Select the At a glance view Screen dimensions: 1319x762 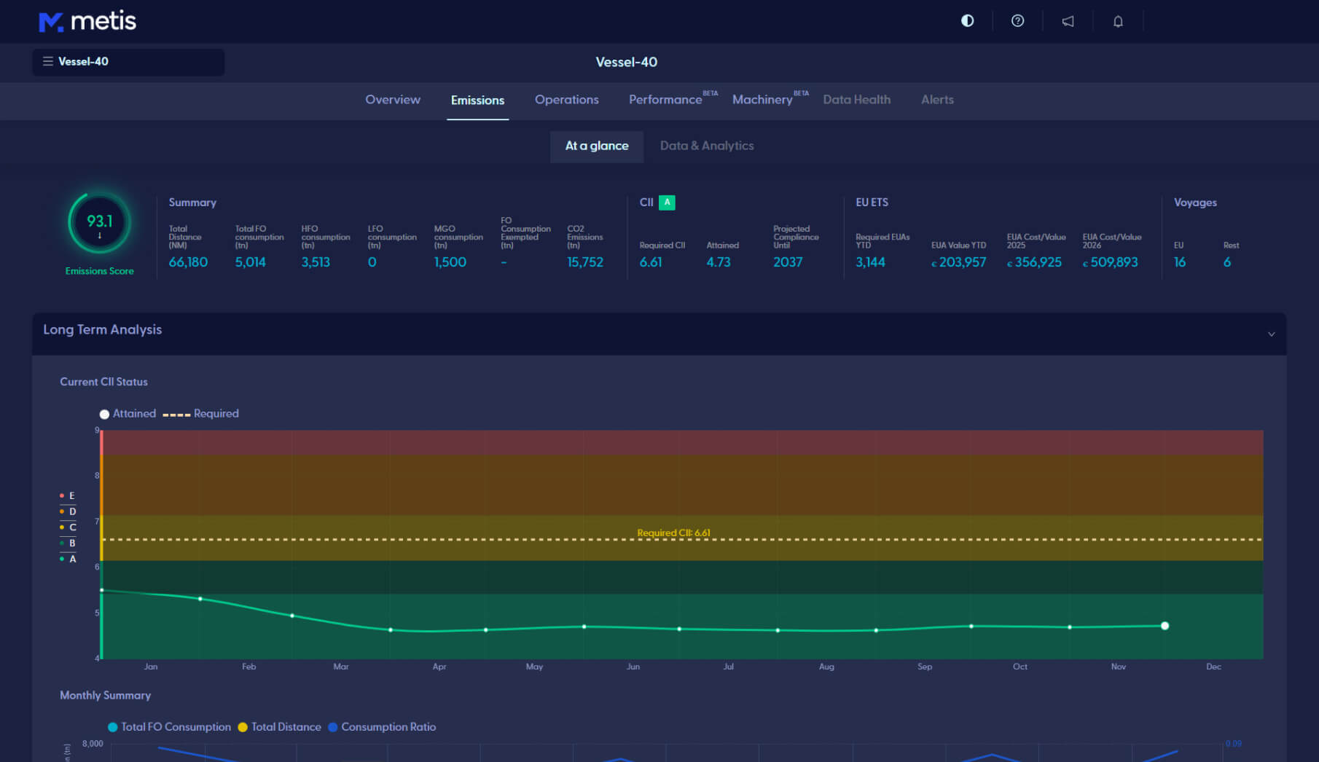596,146
